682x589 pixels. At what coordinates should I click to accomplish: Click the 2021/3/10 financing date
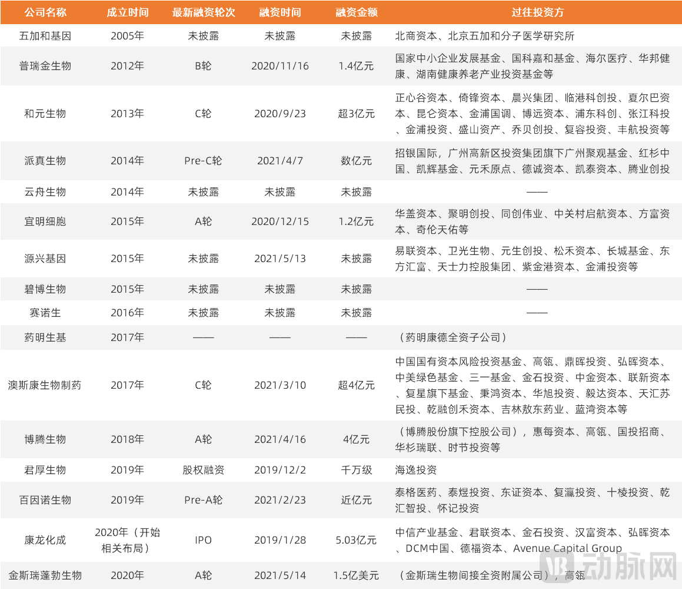pos(280,385)
